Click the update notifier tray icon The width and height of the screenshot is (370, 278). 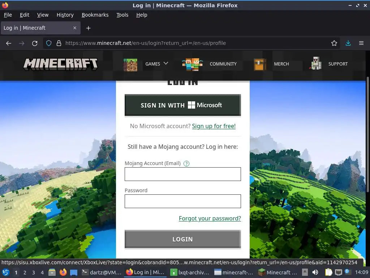(347, 272)
